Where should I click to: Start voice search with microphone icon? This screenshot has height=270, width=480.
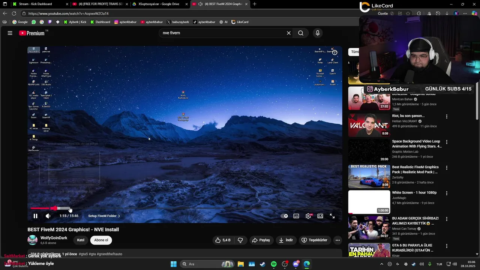click(318, 33)
